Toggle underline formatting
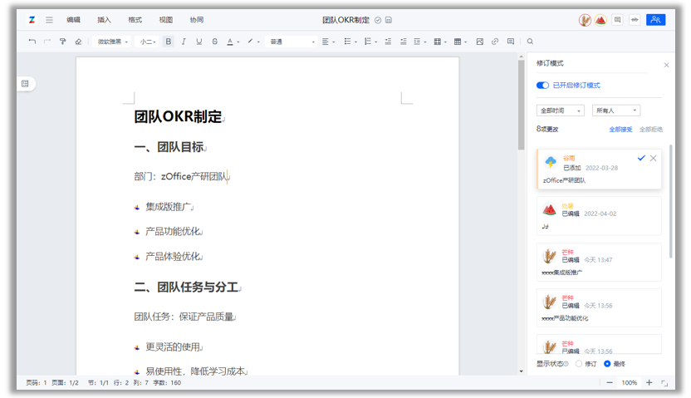691x398 pixels. tap(199, 42)
